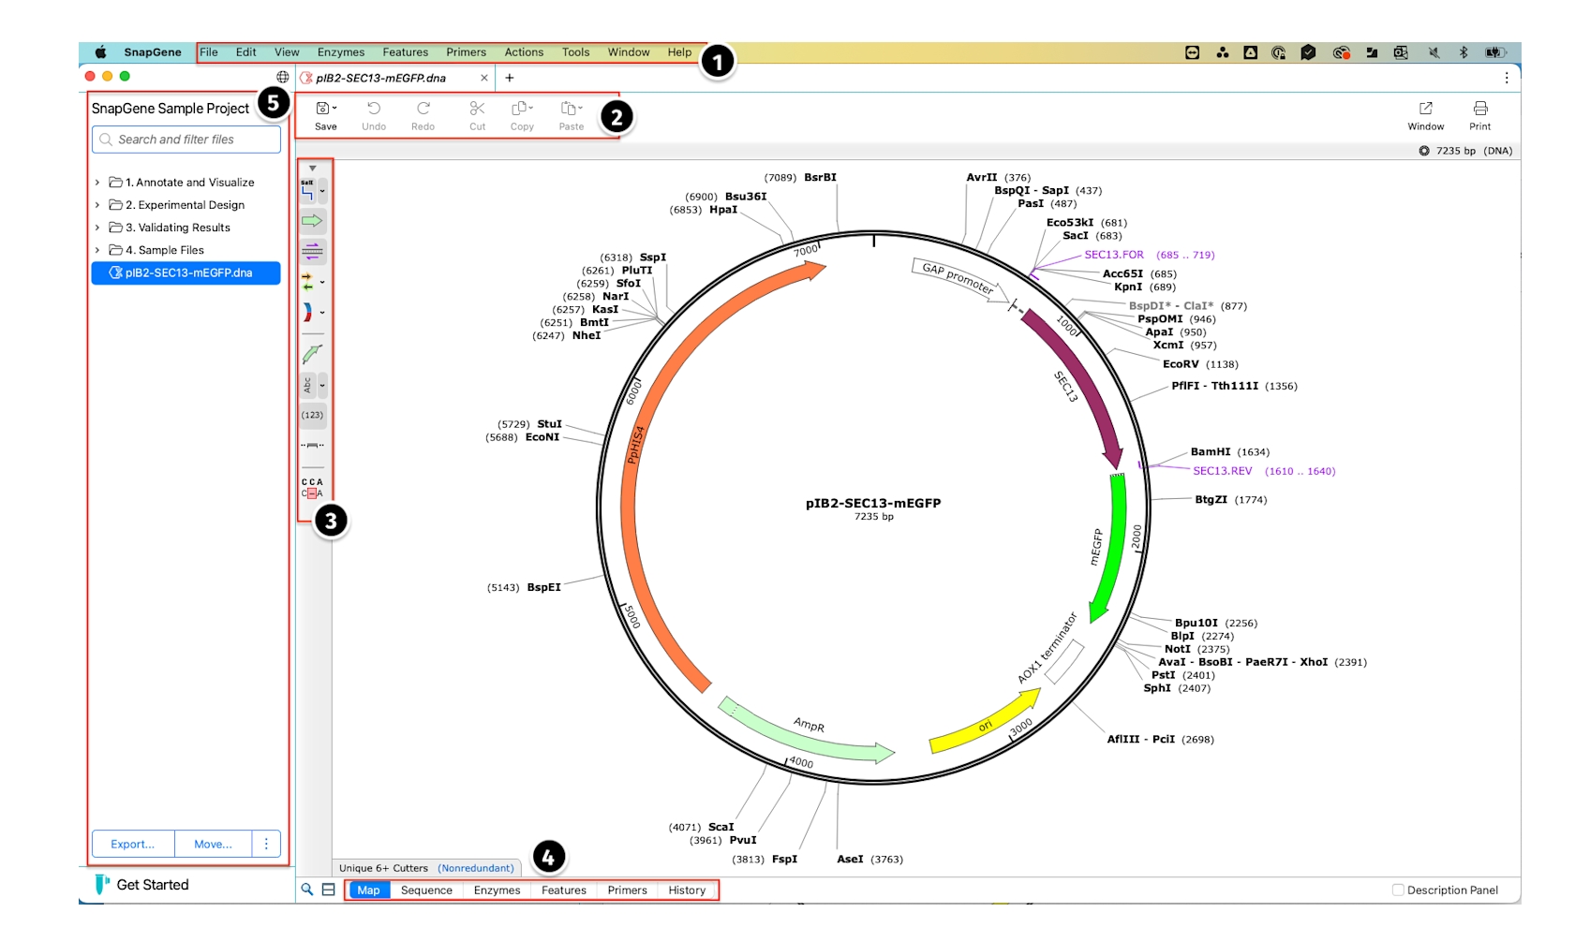Toggle the CCA translation display icon
This screenshot has height=927, width=1575.
[312, 488]
